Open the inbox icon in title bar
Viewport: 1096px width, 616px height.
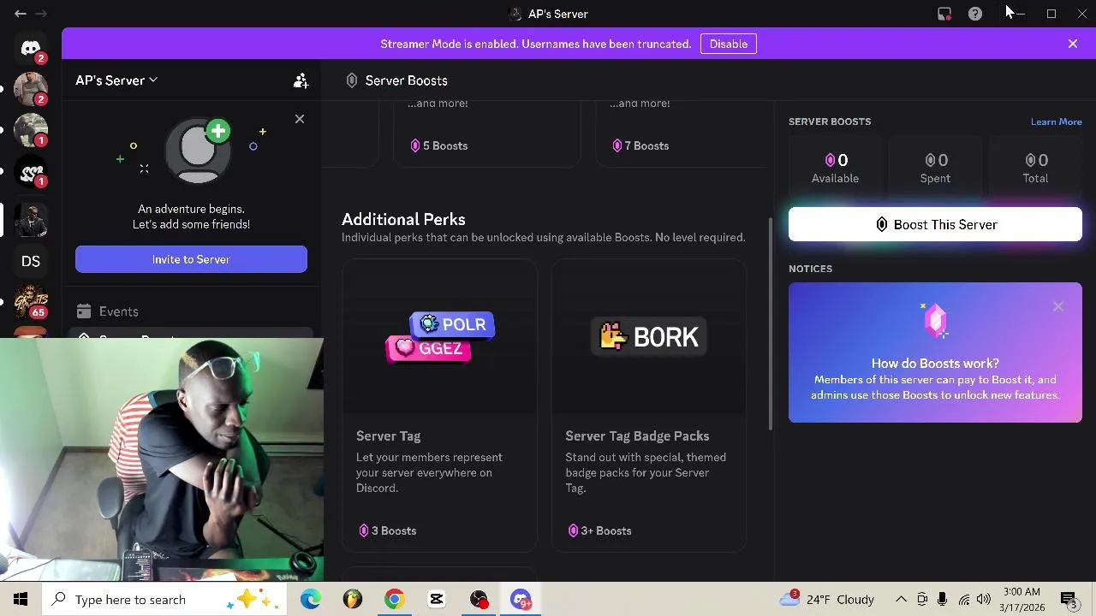click(x=944, y=14)
